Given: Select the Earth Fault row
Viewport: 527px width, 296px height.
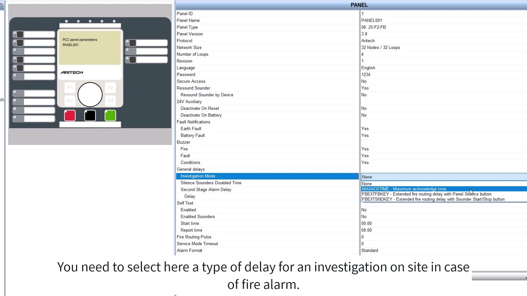Looking at the screenshot, I should tap(267, 129).
